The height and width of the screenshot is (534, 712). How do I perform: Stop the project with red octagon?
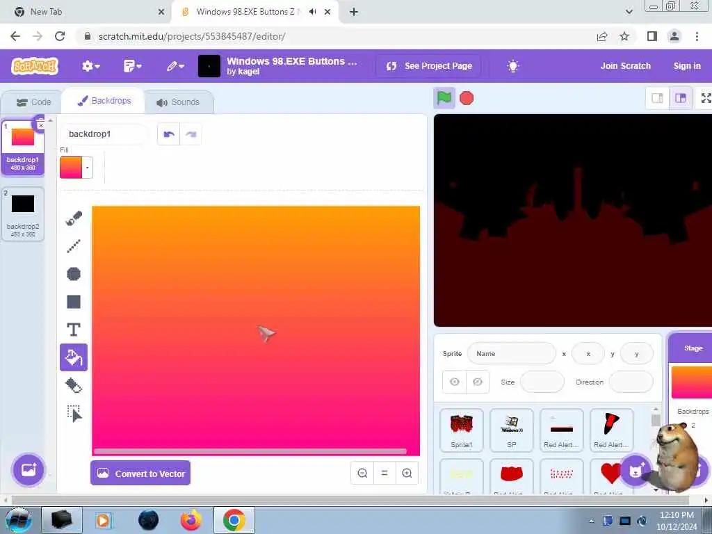(467, 98)
